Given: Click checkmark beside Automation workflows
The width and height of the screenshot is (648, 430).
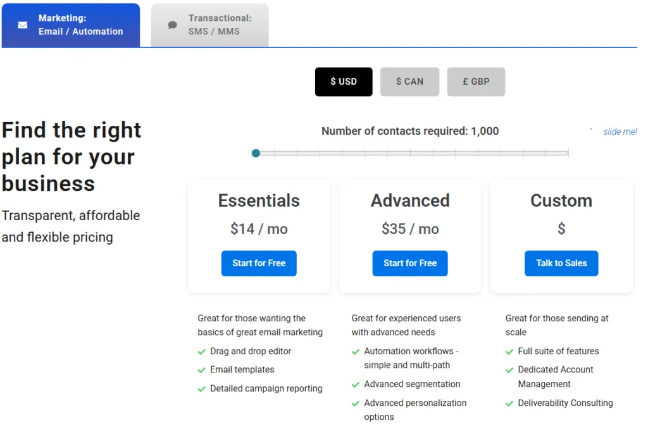Looking at the screenshot, I should (356, 352).
